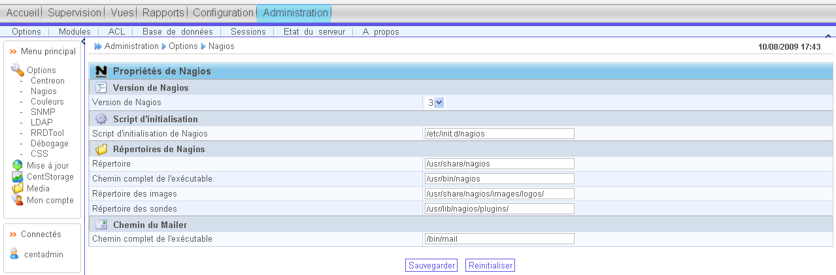The height and width of the screenshot is (275, 836).
Task: Click the centadmin connected user icon
Action: pos(14,254)
